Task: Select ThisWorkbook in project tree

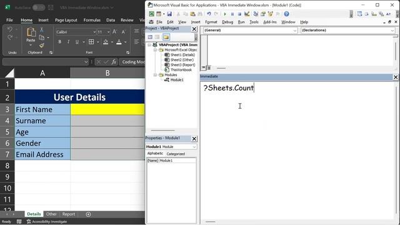Action: pyautogui.click(x=181, y=69)
